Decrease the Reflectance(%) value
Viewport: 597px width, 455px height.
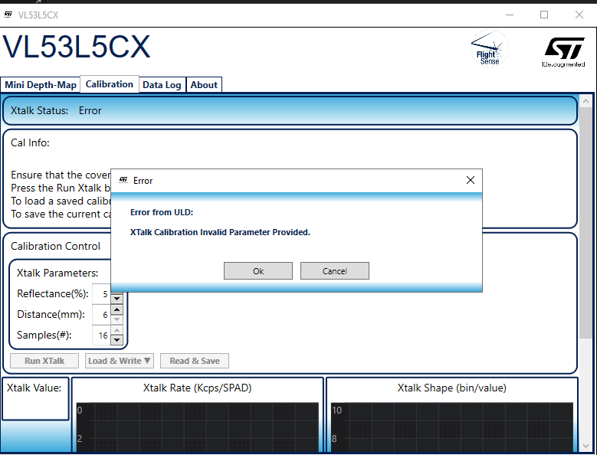(117, 299)
